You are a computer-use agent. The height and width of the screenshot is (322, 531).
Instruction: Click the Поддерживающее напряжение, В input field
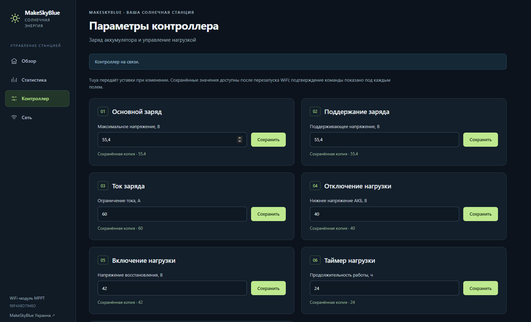coord(384,140)
